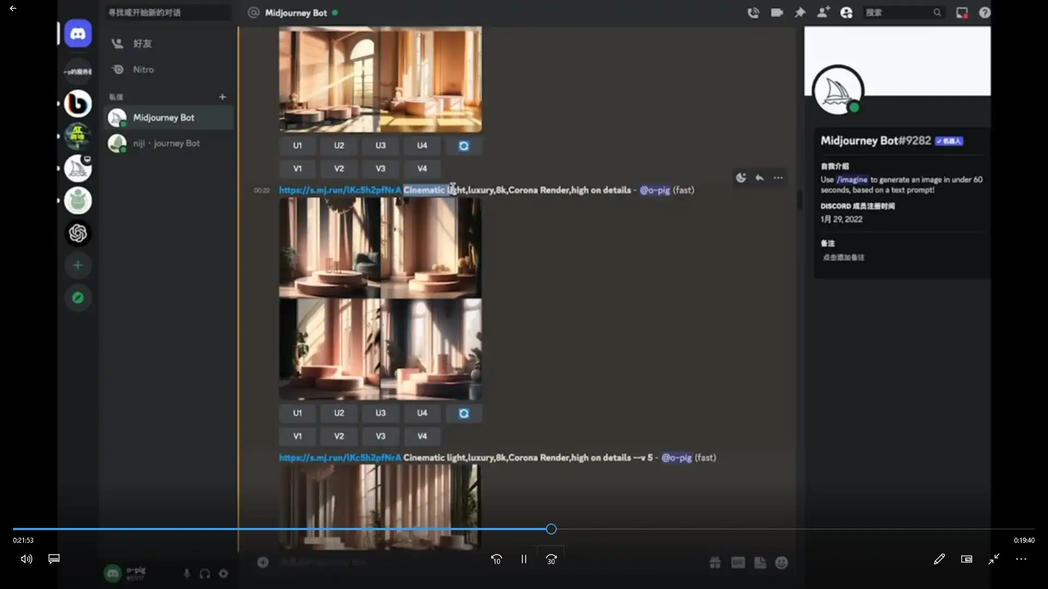Viewport: 1048px width, 589px height.
Task: Mute the video player volume
Action: [26, 559]
